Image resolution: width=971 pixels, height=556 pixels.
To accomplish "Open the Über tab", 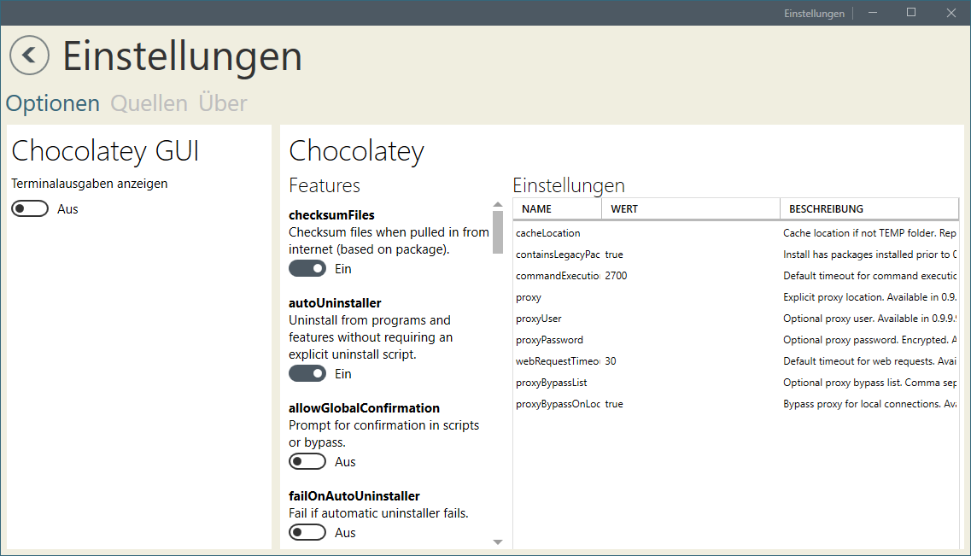I will (223, 103).
